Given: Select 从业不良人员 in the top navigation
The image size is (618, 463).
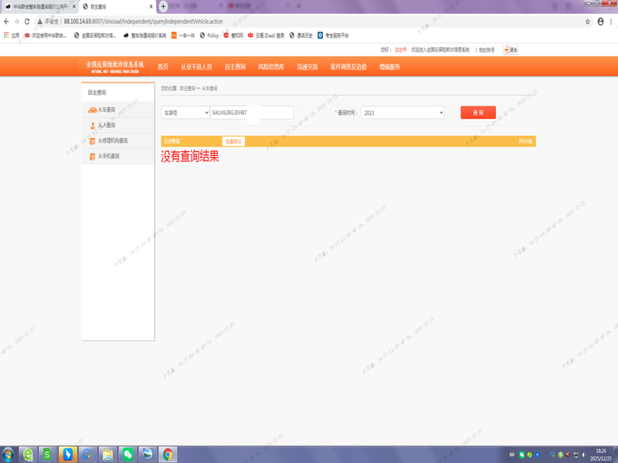Looking at the screenshot, I should 196,67.
